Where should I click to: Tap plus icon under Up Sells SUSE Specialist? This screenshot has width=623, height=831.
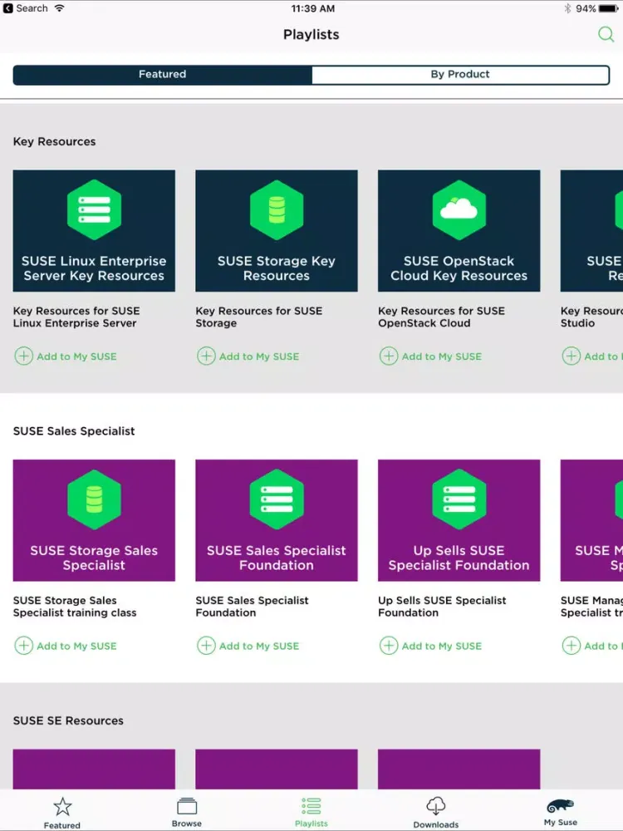[x=388, y=646]
